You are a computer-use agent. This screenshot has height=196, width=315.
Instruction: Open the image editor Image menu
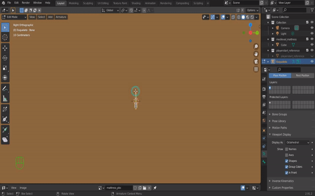click(x=23, y=188)
